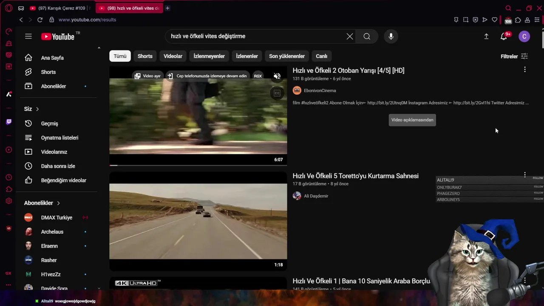The image size is (544, 306).
Task: Open the Twitch panel in Opera sidebar
Action: pos(8,122)
